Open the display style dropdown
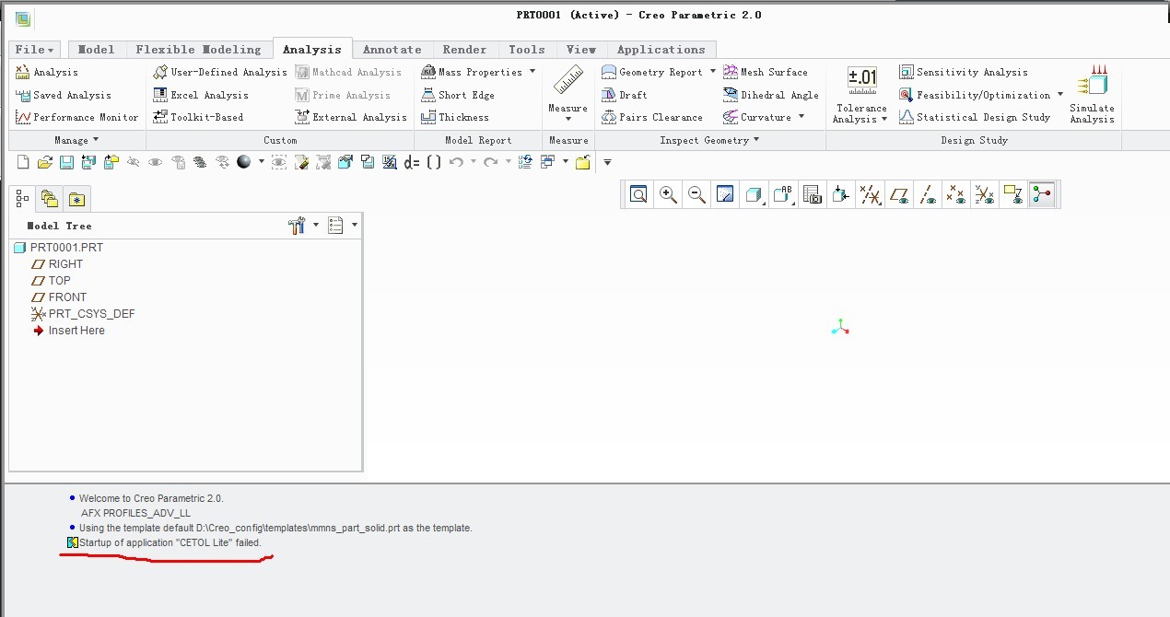1170x617 pixels. [755, 194]
